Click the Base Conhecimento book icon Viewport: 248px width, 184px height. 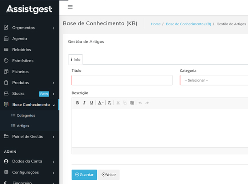tap(6, 104)
